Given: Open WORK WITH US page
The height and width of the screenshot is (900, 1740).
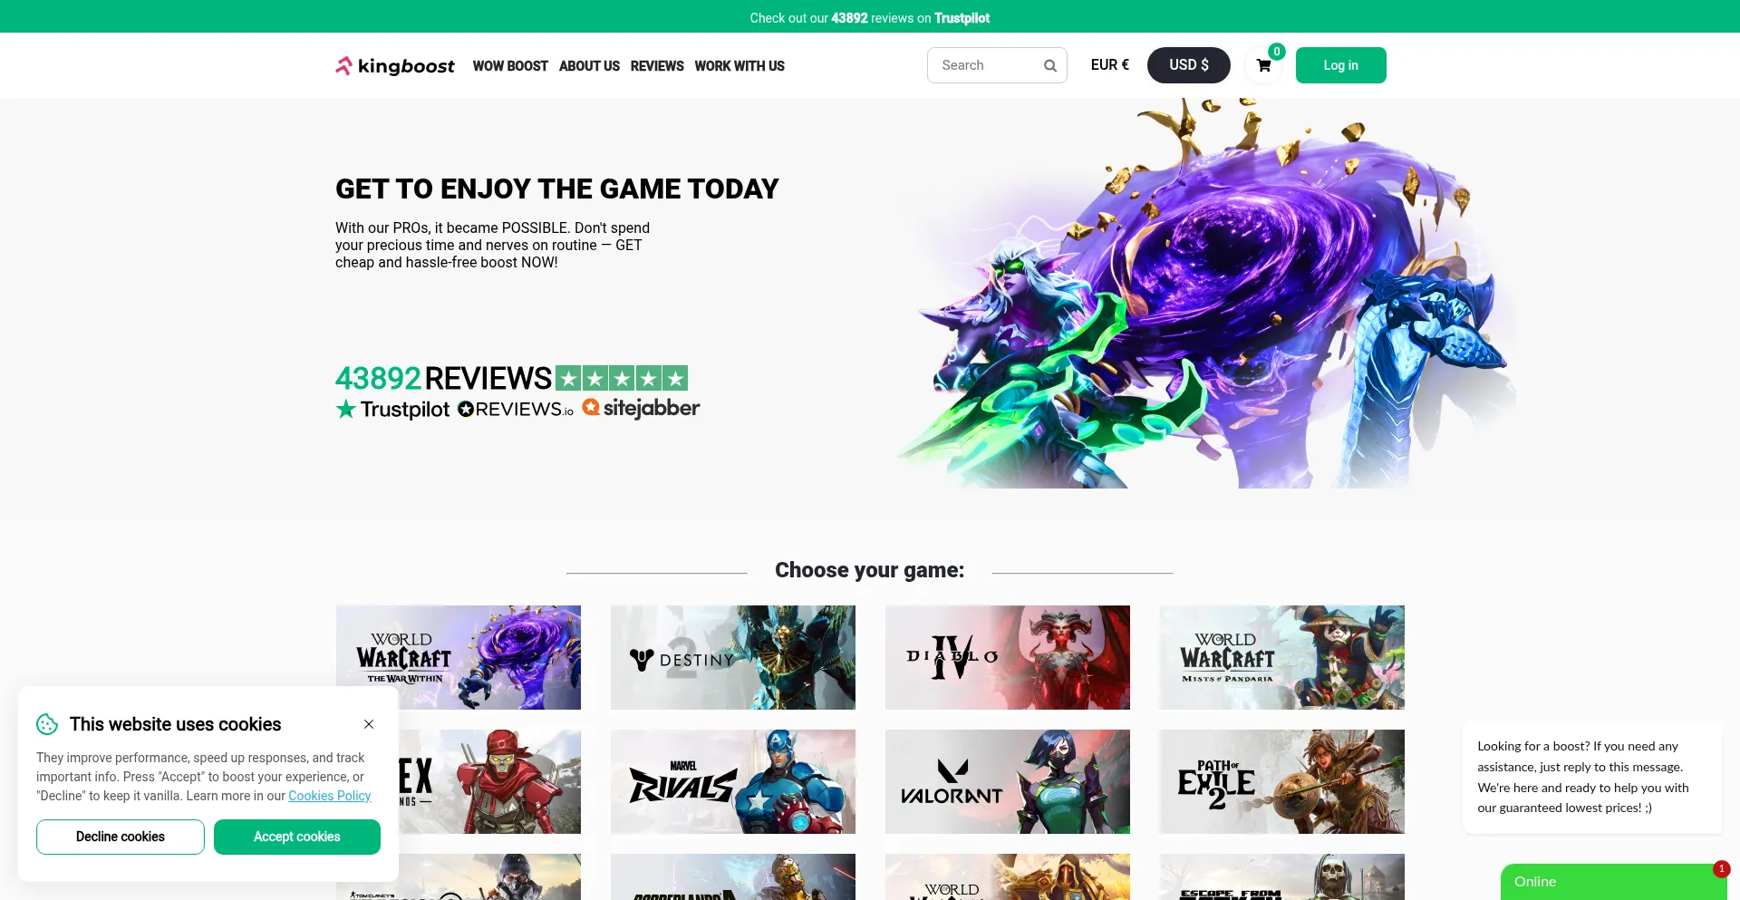Looking at the screenshot, I should pos(739,66).
